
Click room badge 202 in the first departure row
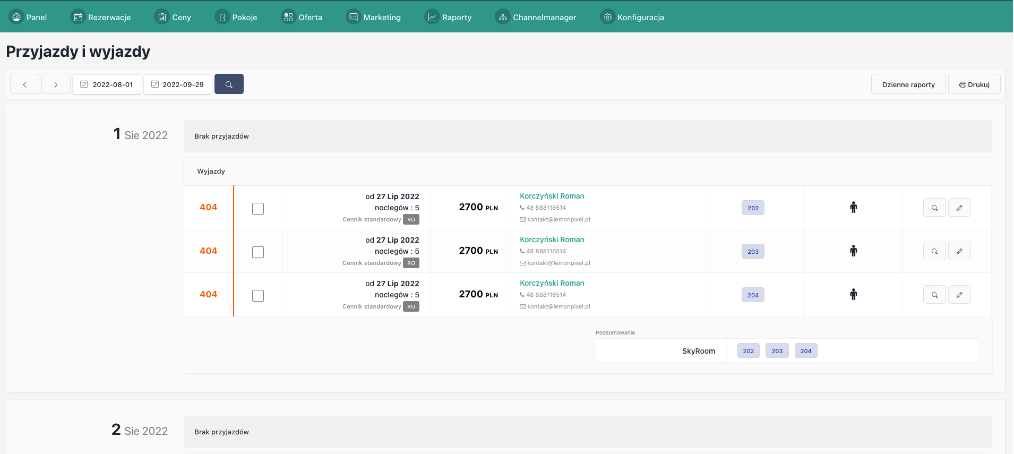[753, 208]
